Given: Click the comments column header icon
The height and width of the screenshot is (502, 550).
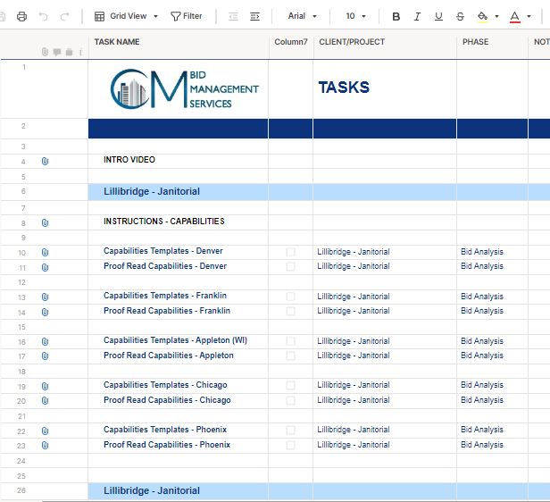Looking at the screenshot, I should 57,53.
